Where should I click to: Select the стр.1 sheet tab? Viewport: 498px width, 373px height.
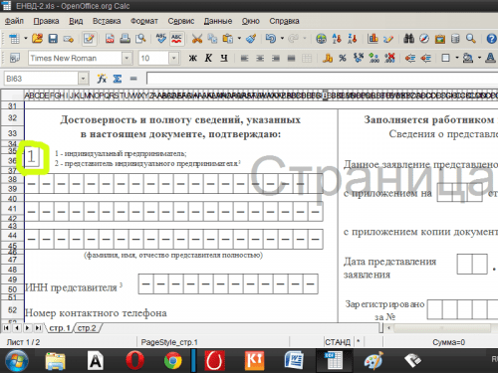[60, 328]
